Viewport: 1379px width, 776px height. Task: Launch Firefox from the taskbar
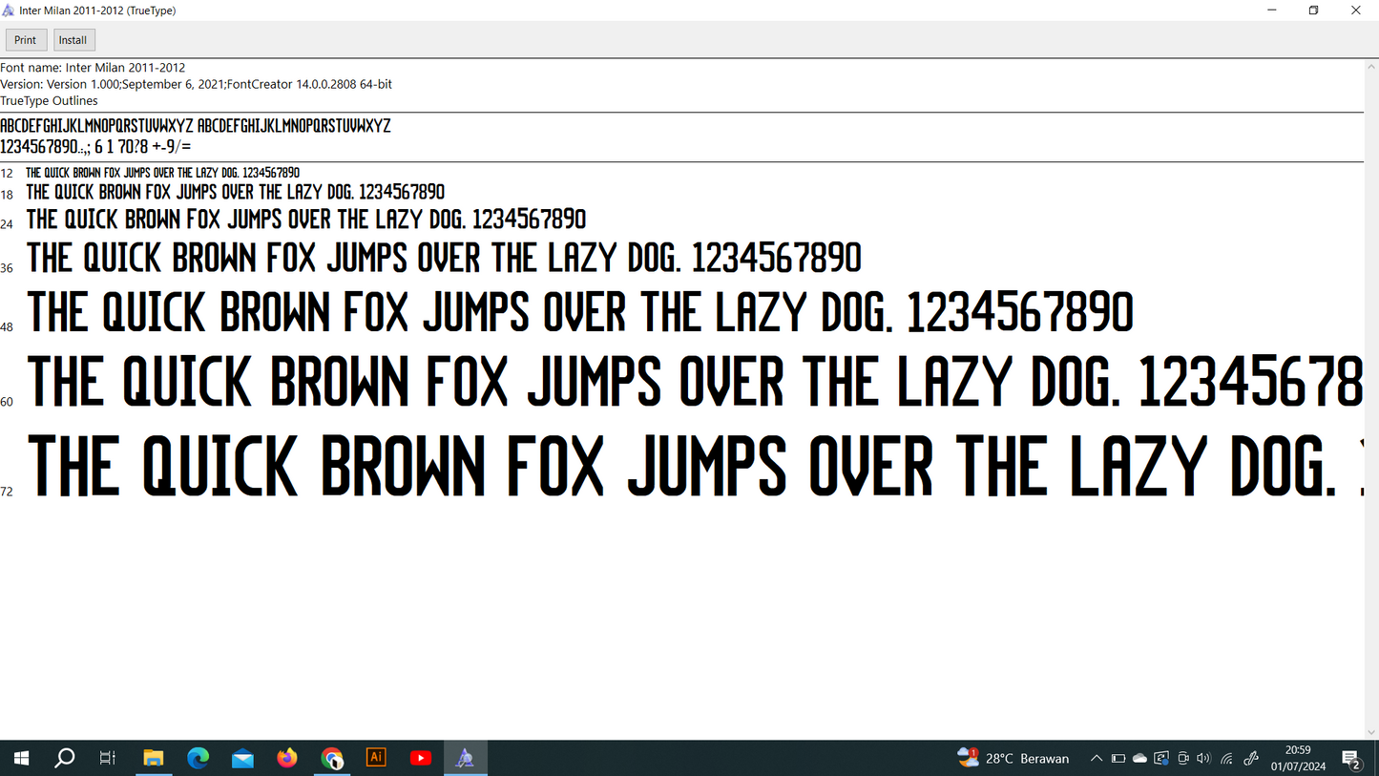click(x=287, y=758)
